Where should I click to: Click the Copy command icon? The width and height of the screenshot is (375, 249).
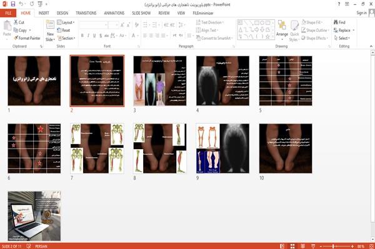coord(16,30)
